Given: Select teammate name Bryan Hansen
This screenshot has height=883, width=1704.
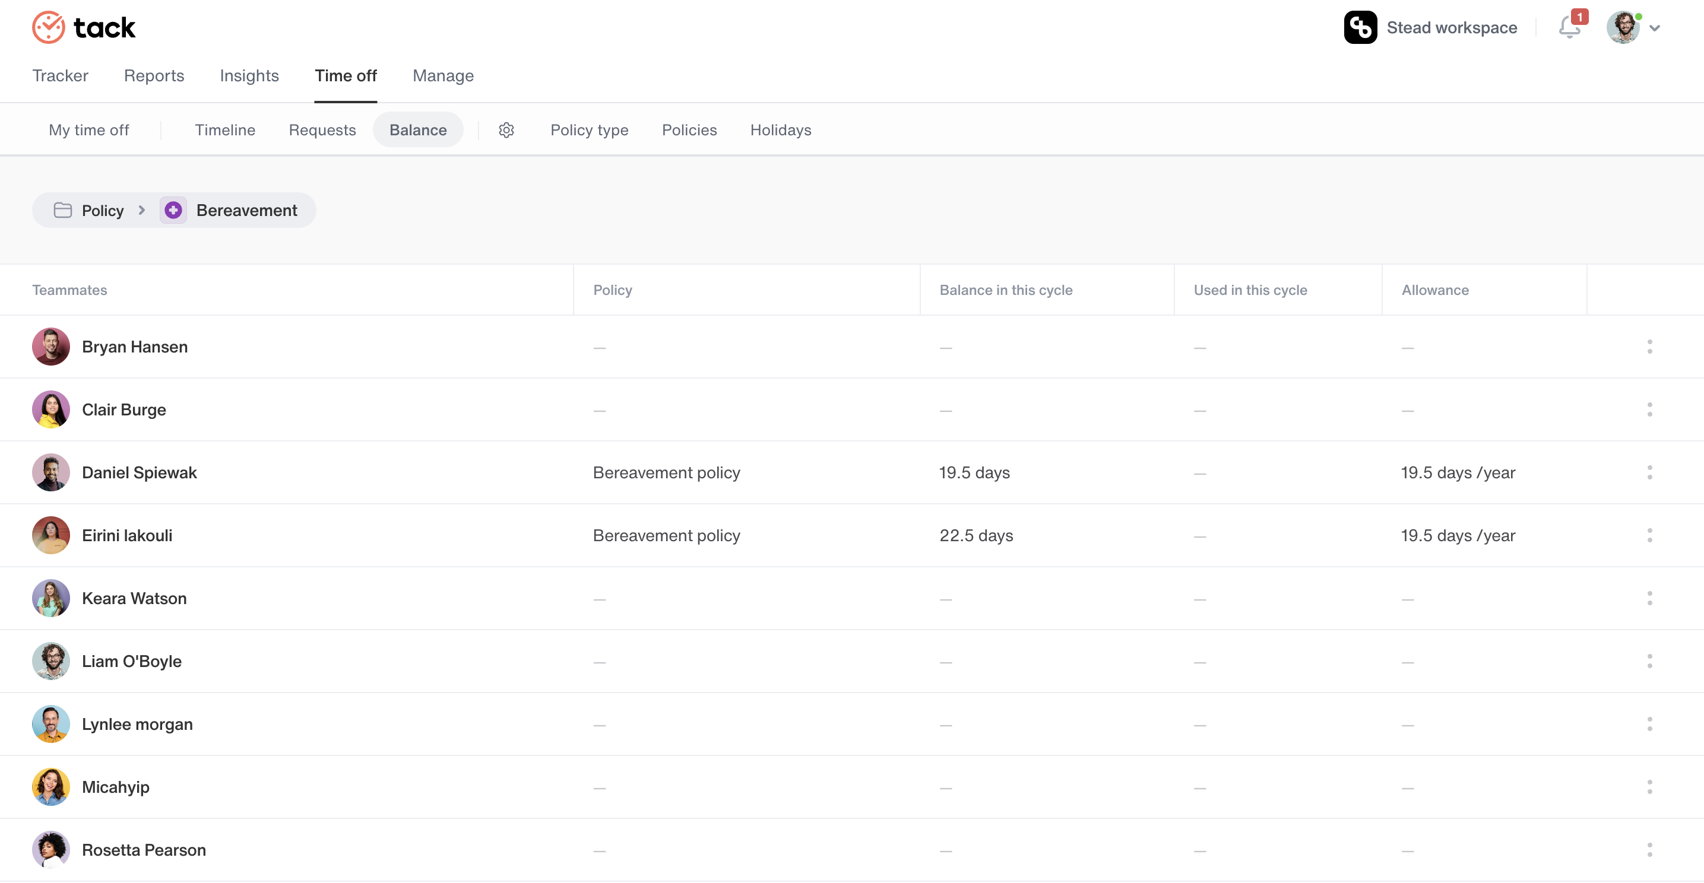Looking at the screenshot, I should coord(135,347).
